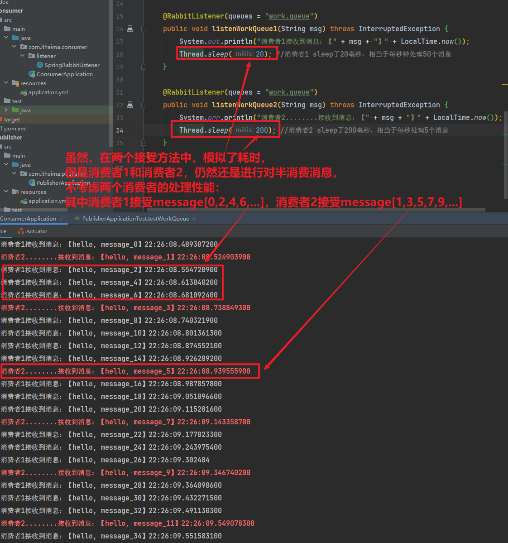
Task: Expand the highlighted java folder under test
Action: [x=6, y=110]
